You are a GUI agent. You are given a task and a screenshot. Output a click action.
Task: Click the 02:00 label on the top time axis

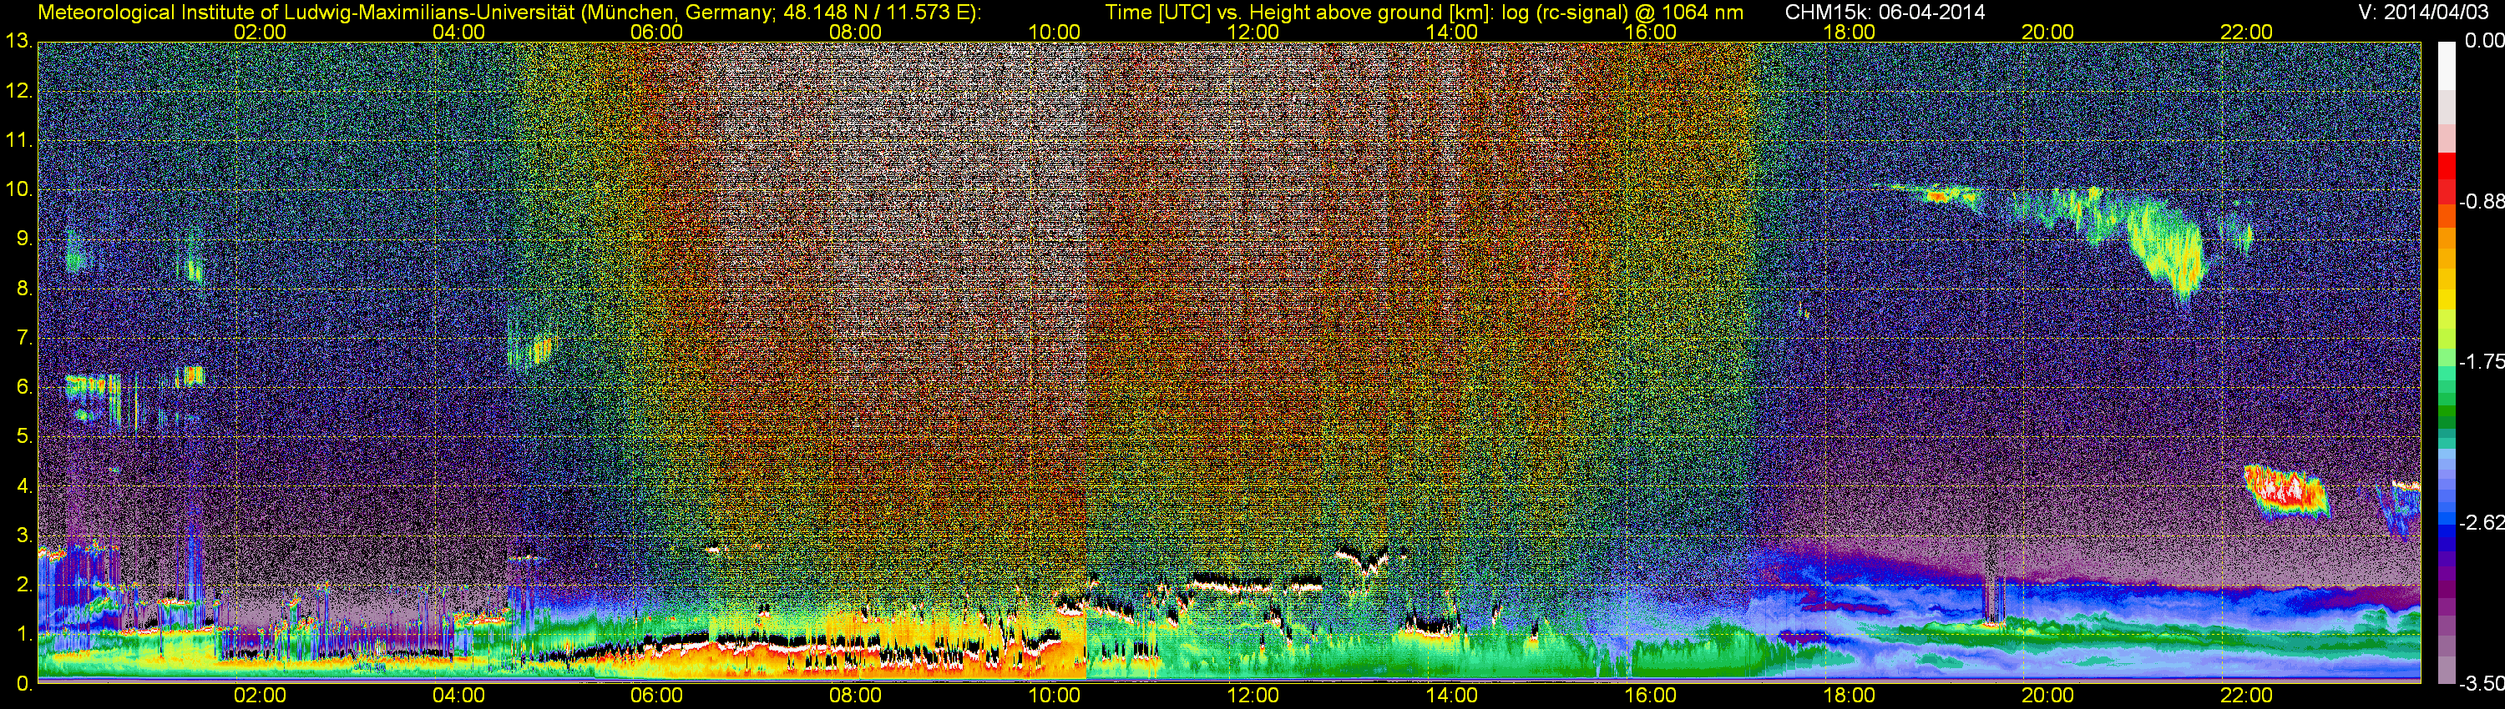click(x=260, y=32)
